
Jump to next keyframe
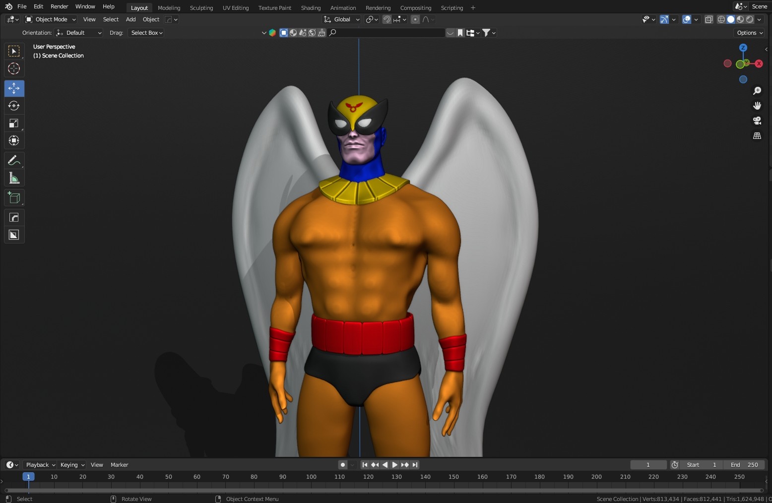tap(405, 465)
